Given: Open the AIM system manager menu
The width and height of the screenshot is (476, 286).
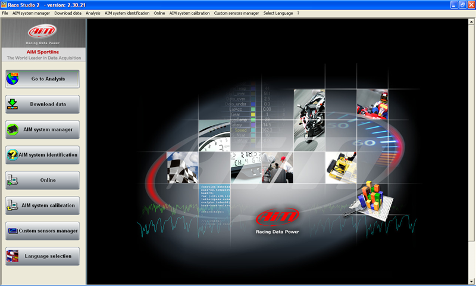Looking at the screenshot, I should pos(31,13).
